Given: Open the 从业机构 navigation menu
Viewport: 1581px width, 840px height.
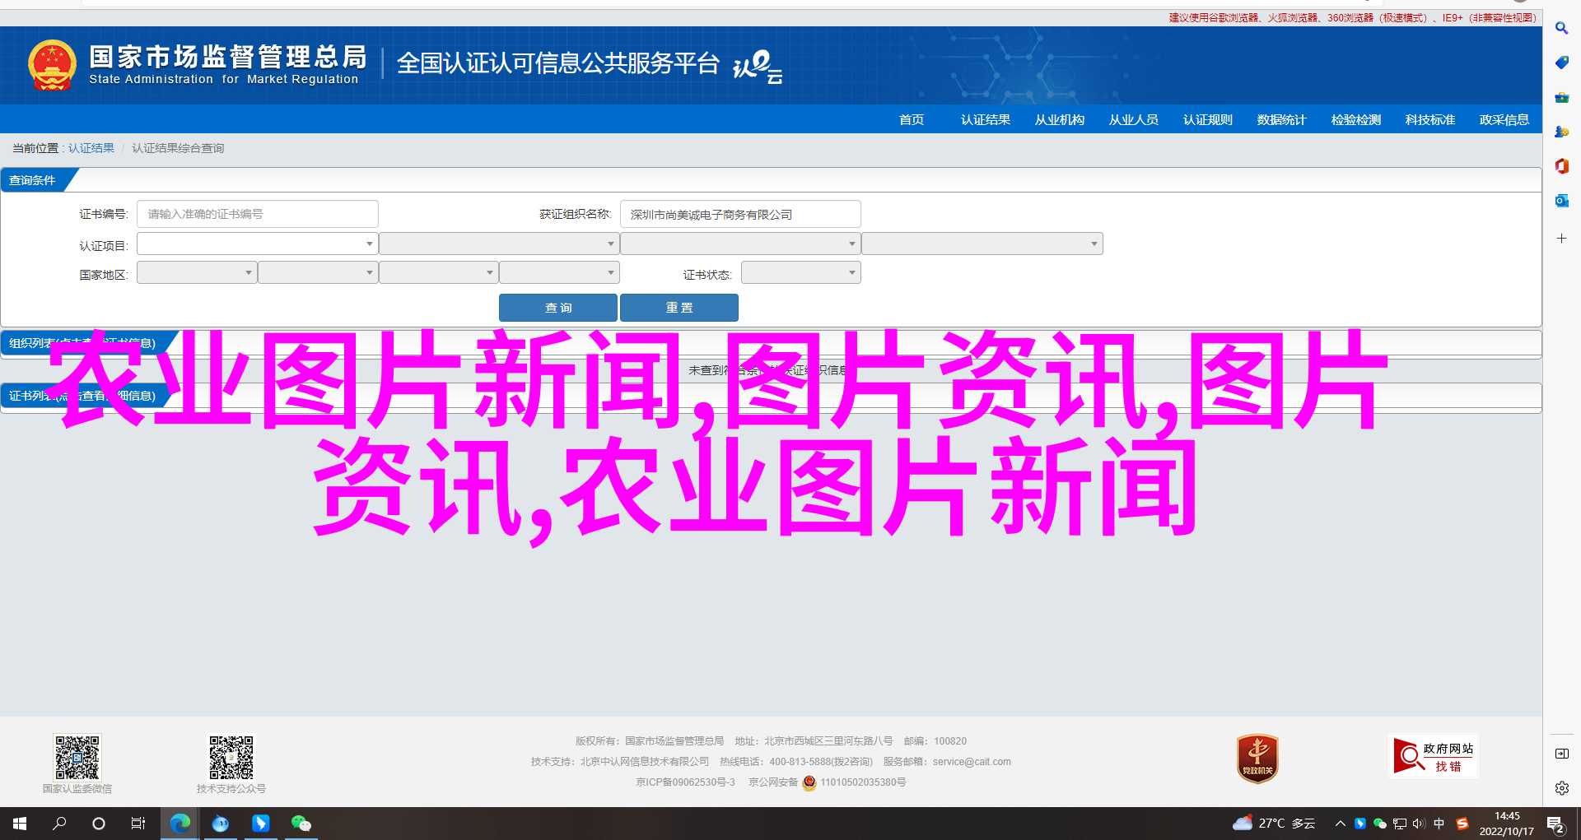Looking at the screenshot, I should [1060, 120].
